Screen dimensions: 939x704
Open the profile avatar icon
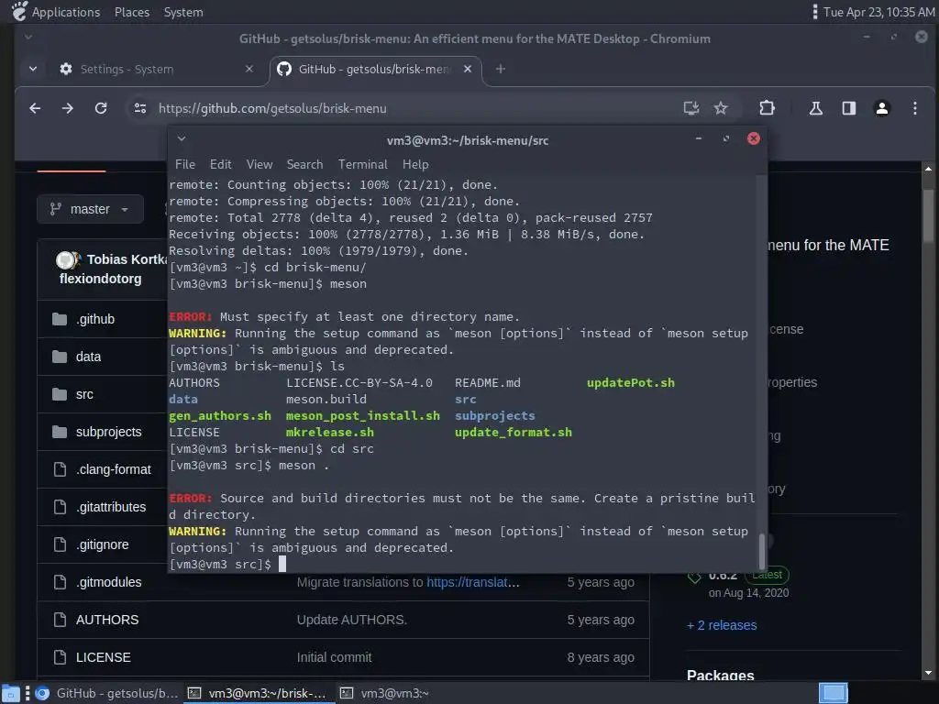click(881, 108)
